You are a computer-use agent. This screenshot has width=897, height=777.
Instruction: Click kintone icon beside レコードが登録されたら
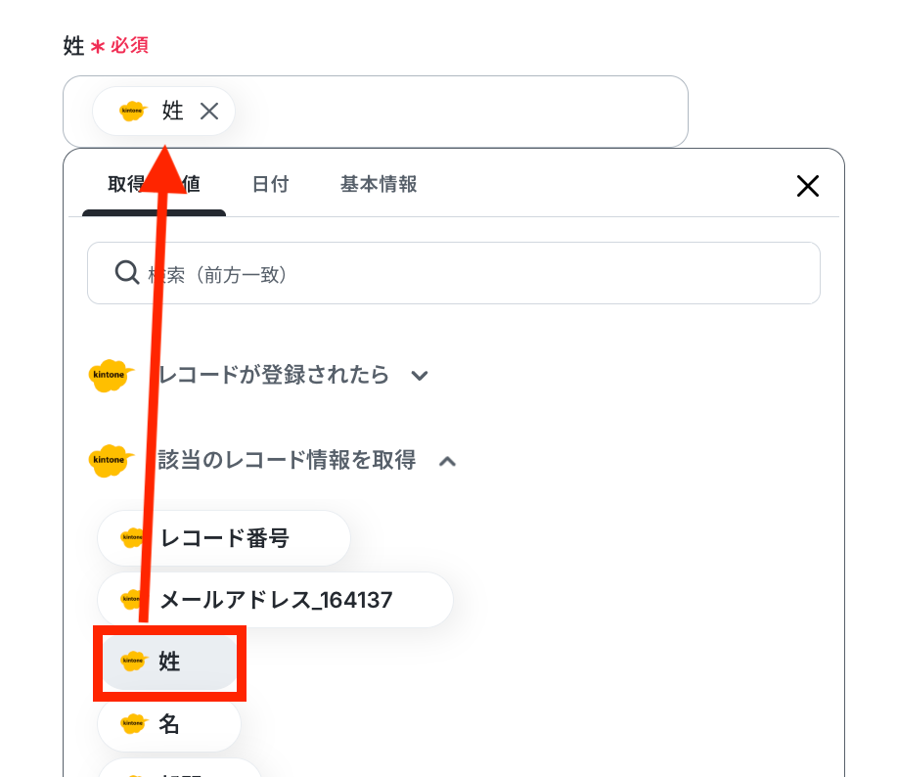[111, 376]
